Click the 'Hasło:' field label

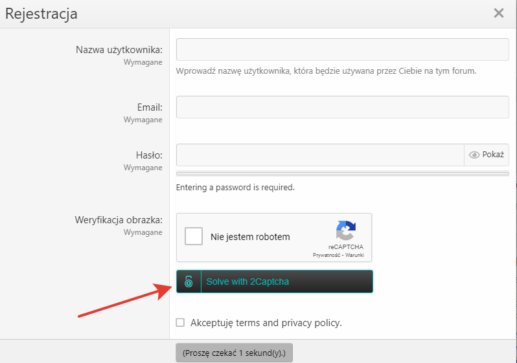pyautogui.click(x=148, y=155)
